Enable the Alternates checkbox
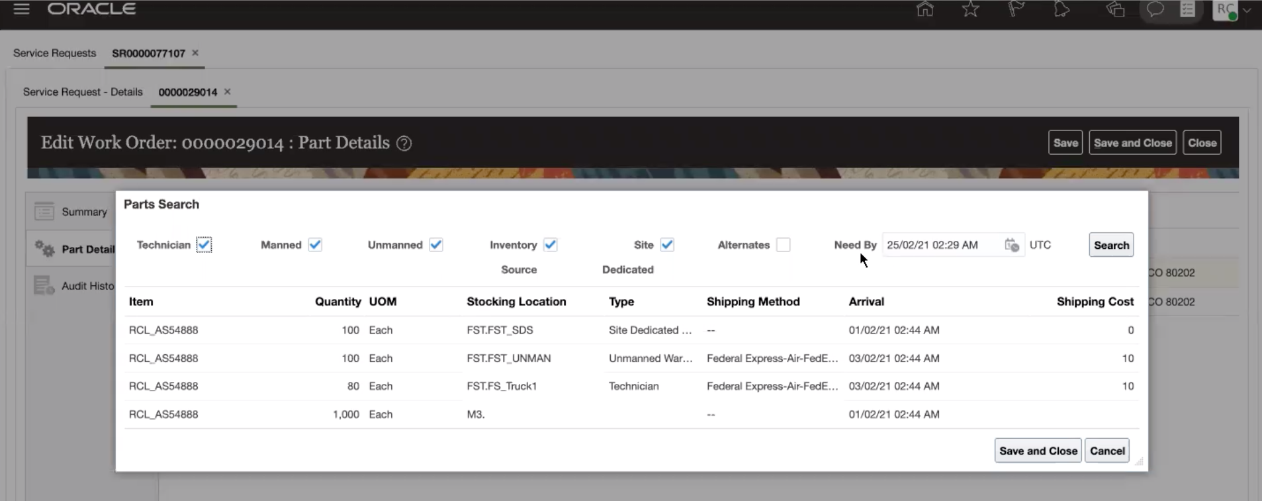The width and height of the screenshot is (1262, 501). 783,245
